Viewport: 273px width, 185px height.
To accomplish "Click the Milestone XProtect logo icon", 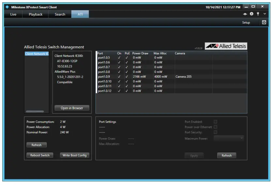I will click(7, 7).
